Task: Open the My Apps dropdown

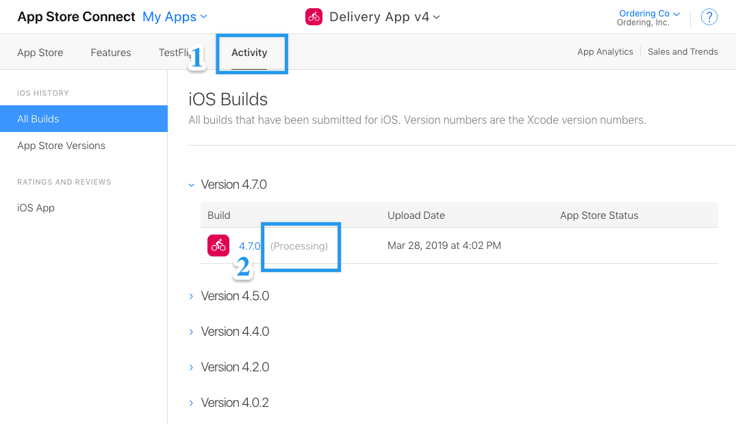Action: tap(175, 17)
